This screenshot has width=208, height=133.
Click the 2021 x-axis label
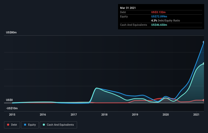196,115
